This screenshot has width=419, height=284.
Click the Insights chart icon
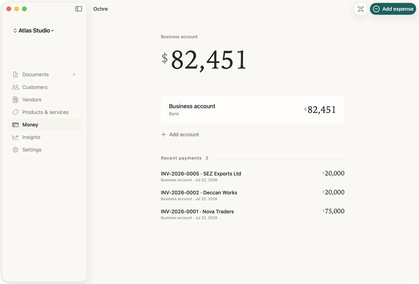tap(15, 137)
